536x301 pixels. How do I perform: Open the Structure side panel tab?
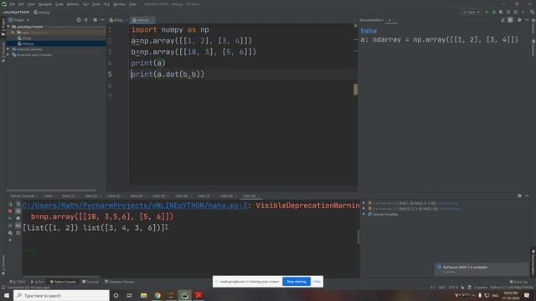tap(3, 52)
